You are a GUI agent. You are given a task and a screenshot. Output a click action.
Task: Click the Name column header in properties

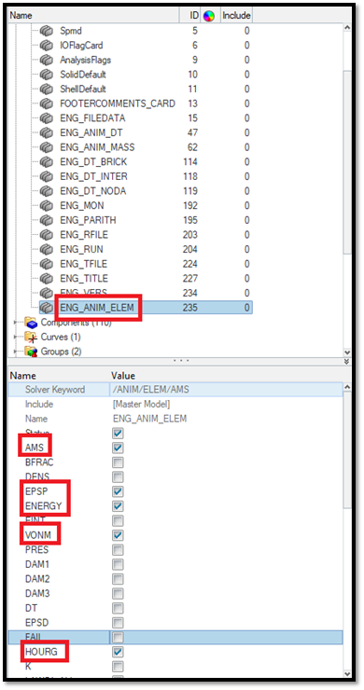point(22,376)
